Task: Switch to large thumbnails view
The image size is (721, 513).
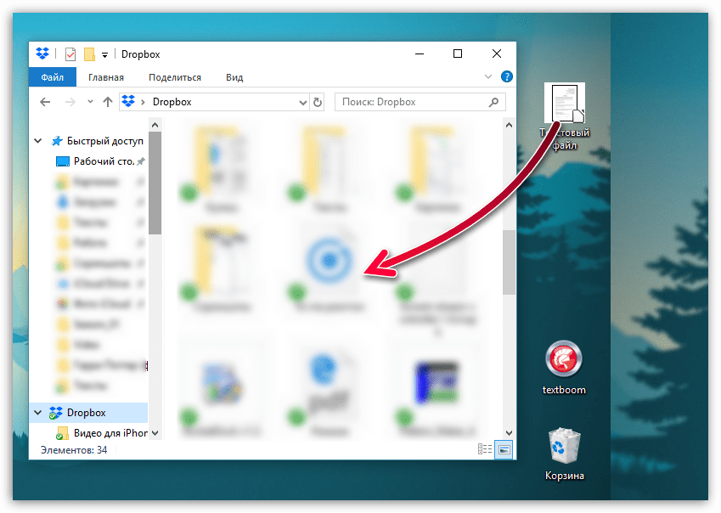Action: 504,449
